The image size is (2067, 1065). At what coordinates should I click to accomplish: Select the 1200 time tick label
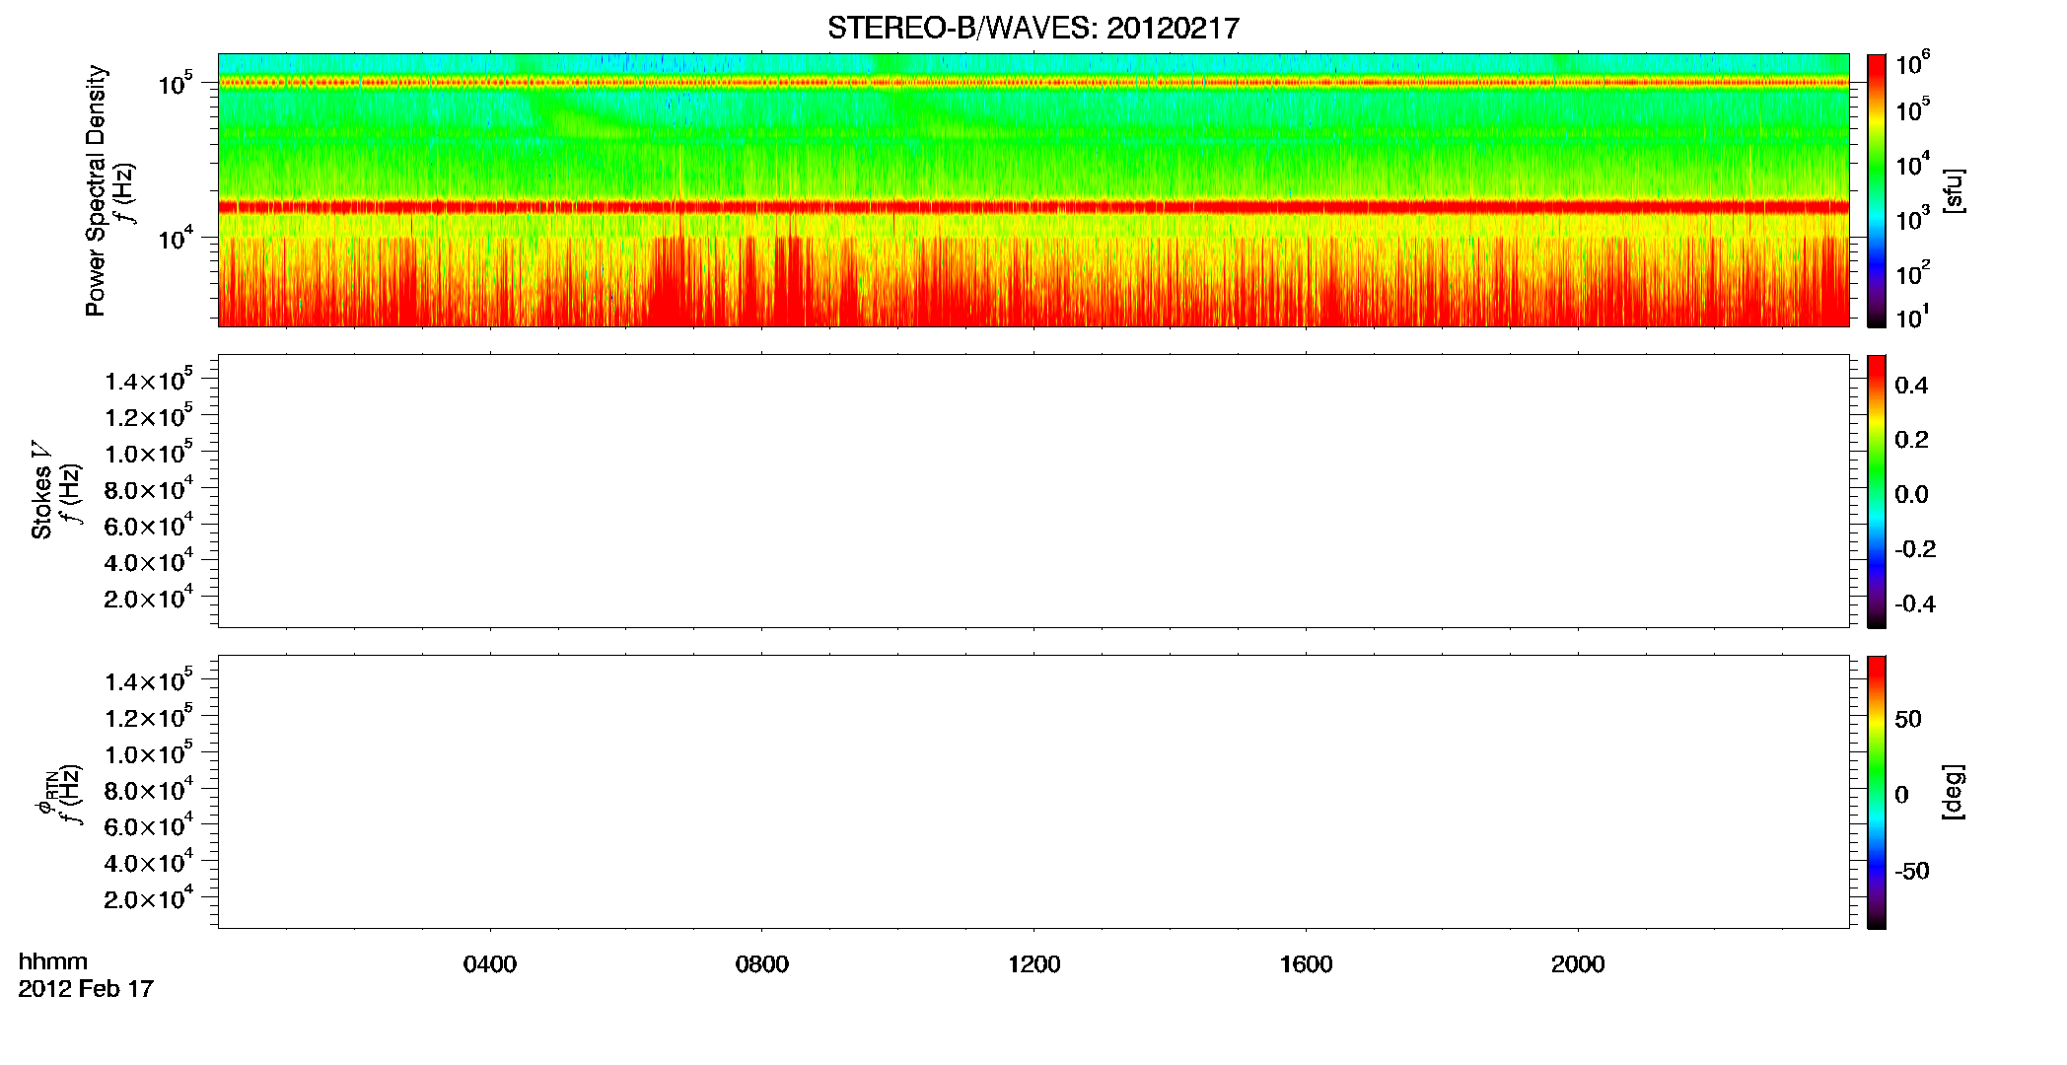pos(1033,964)
